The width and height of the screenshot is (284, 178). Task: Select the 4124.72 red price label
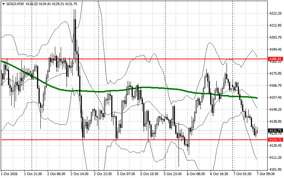click(x=275, y=140)
